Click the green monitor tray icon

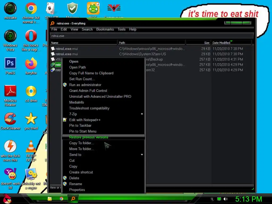[x=219, y=199]
